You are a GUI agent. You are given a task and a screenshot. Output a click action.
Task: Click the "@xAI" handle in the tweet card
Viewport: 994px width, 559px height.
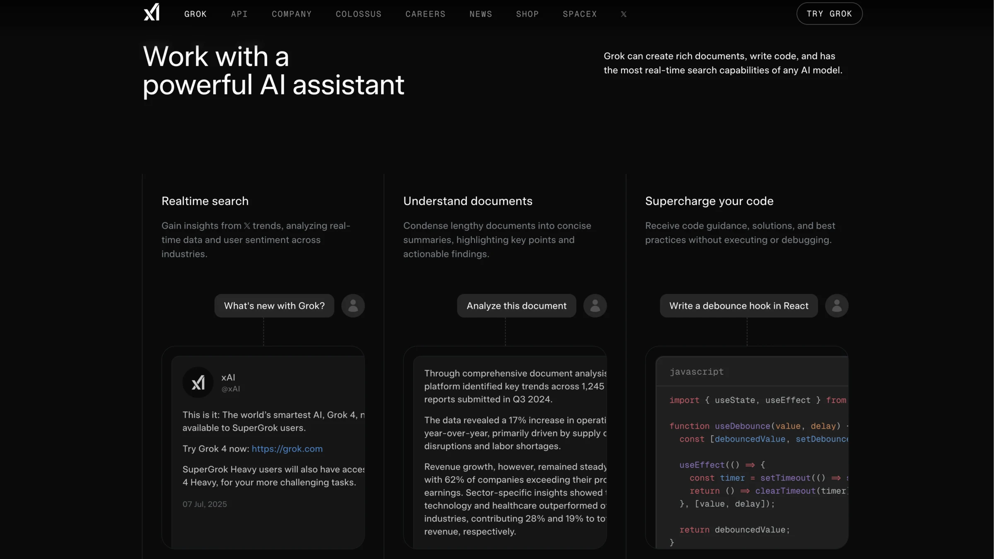tap(231, 389)
